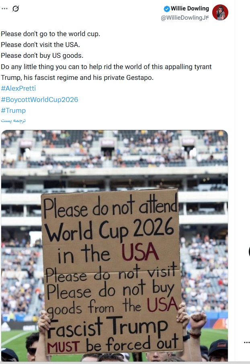Open the #AlexPretti hashtag

[18, 88]
